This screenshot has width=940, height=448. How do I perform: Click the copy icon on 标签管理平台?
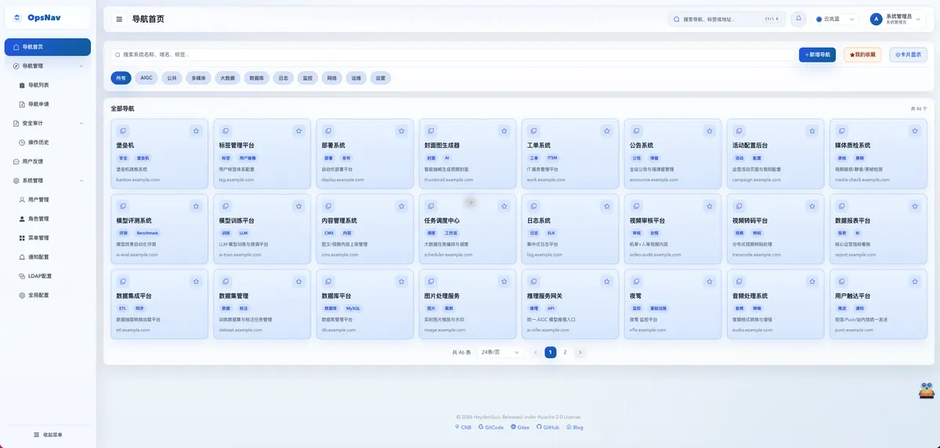(x=226, y=131)
